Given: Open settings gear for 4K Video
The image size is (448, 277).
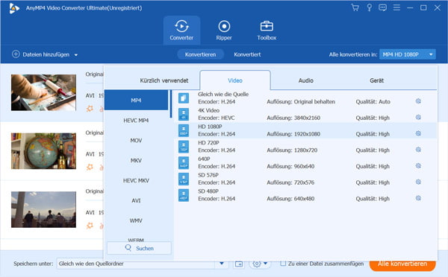Looking at the screenshot, I should click(418, 117).
